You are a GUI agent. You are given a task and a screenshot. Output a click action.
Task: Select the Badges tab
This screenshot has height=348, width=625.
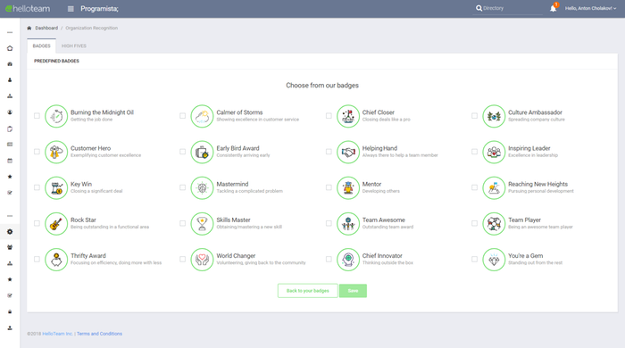point(41,46)
